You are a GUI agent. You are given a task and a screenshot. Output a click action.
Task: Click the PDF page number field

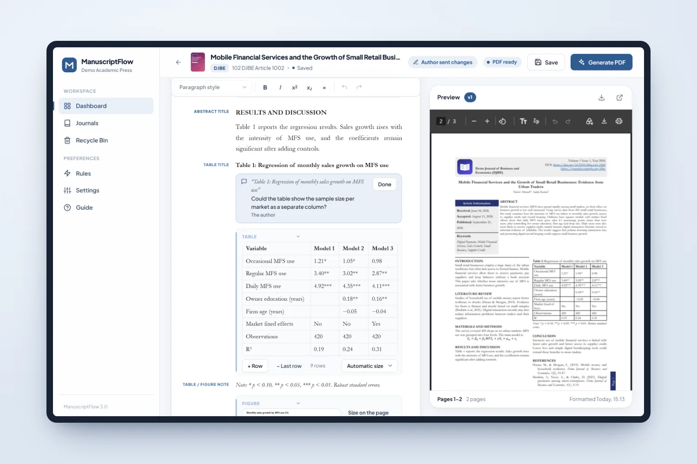pyautogui.click(x=441, y=121)
